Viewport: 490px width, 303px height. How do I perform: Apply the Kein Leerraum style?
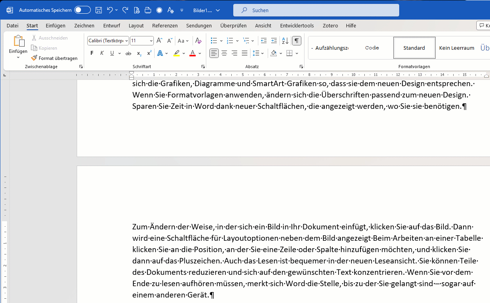[456, 48]
